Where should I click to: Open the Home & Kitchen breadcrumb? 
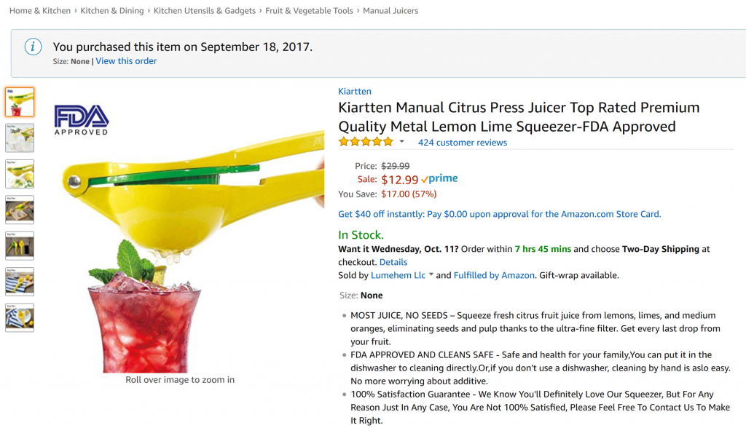pos(40,10)
